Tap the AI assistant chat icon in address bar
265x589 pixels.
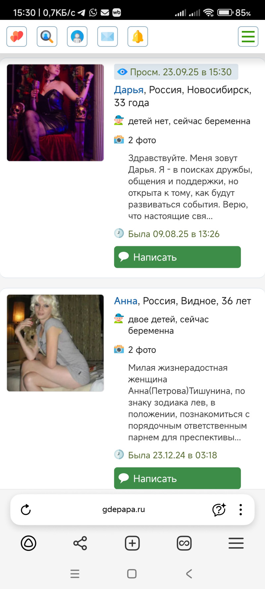(219, 510)
